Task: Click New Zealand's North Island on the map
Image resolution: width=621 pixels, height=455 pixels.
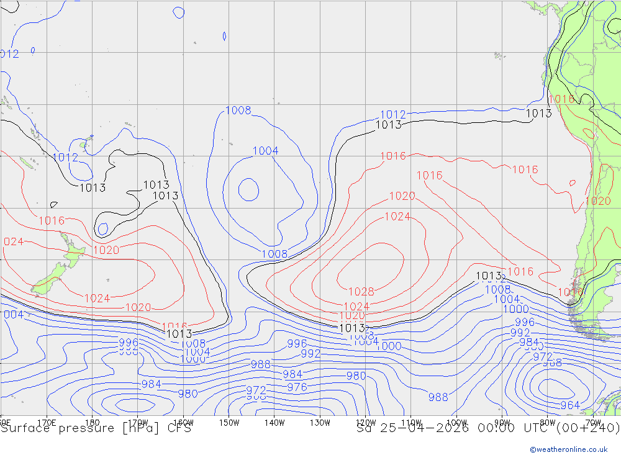Action: pyautogui.click(x=73, y=252)
